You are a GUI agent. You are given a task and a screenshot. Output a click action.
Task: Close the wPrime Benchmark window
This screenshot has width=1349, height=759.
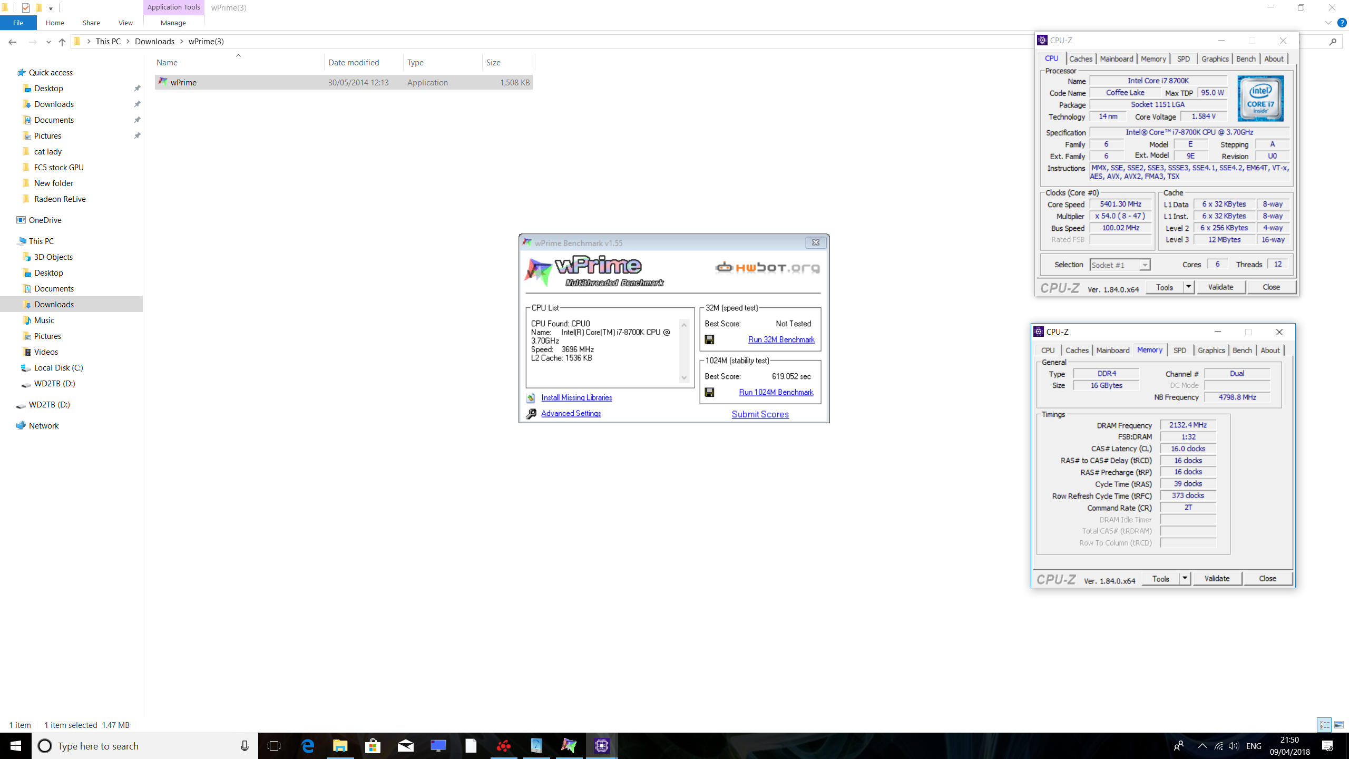point(816,242)
